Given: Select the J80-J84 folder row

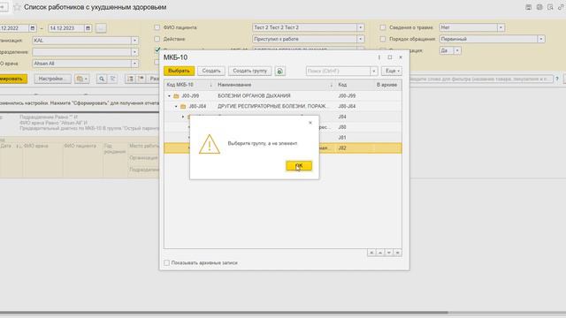Looking at the screenshot, I should (x=283, y=106).
